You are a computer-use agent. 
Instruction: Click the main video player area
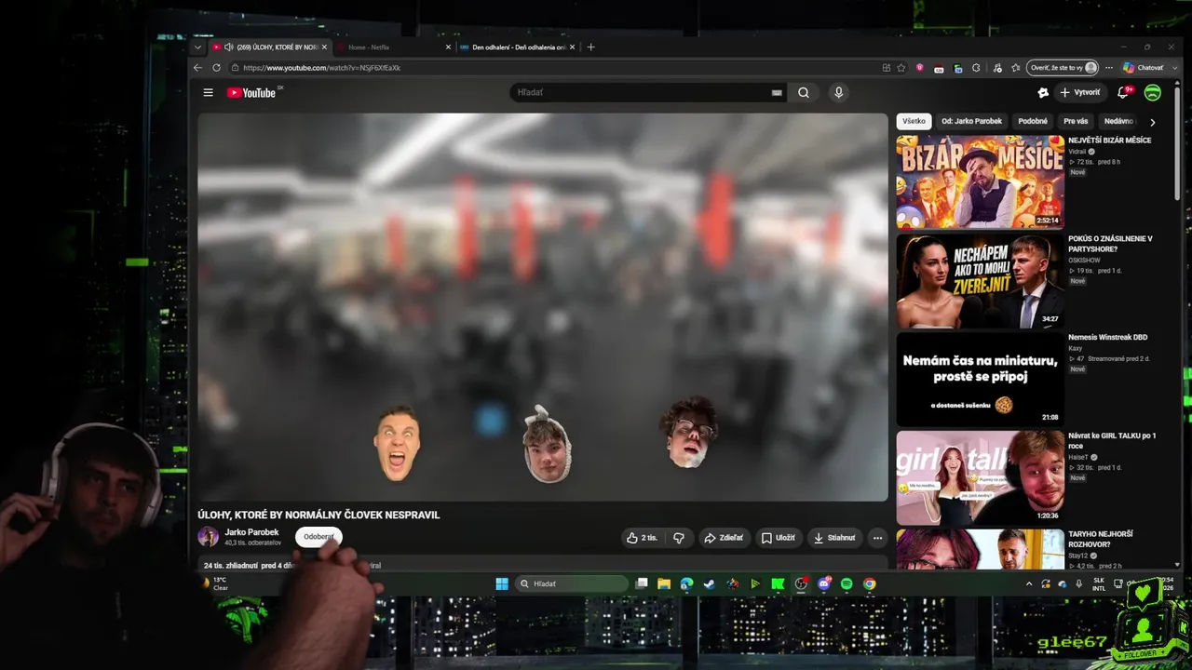543,307
